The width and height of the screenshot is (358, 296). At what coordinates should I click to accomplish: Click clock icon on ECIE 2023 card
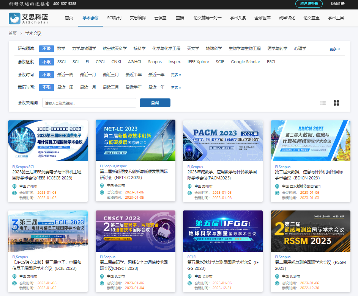14,283
